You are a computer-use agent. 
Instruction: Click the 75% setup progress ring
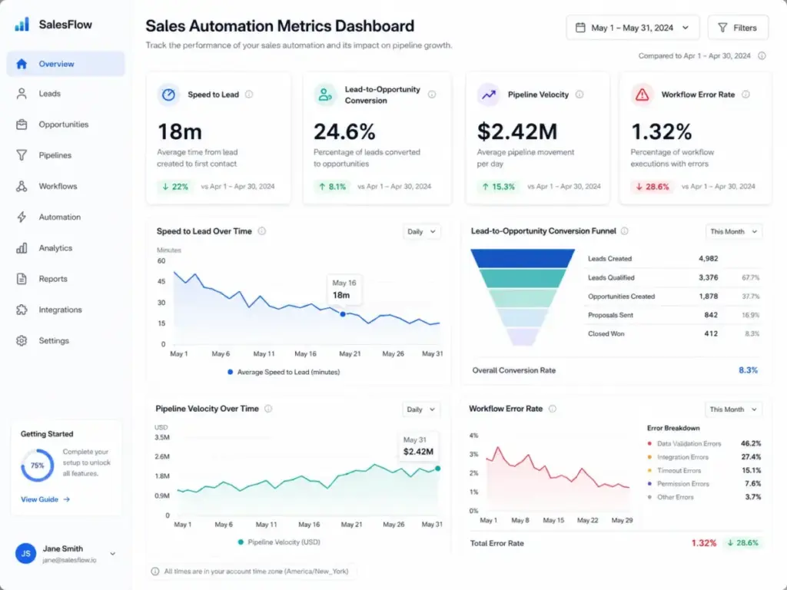[37, 466]
